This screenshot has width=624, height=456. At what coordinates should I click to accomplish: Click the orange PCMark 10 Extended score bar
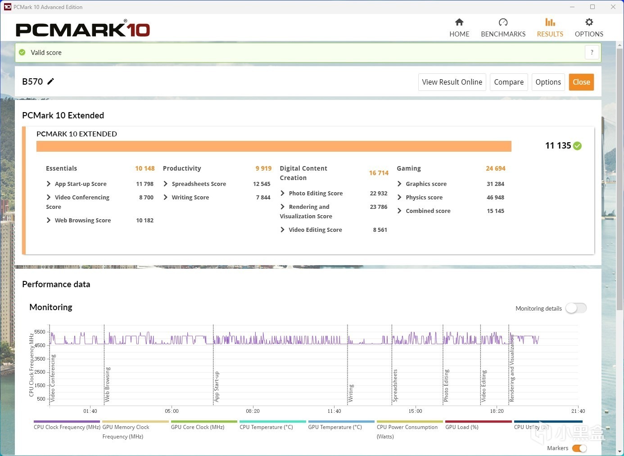tap(274, 146)
